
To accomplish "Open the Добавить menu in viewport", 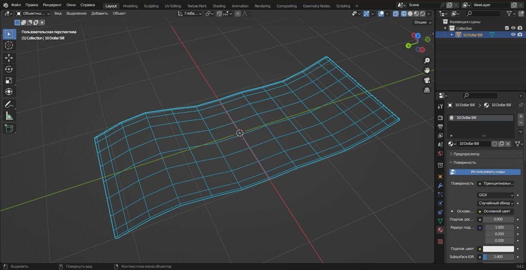I will pyautogui.click(x=99, y=14).
